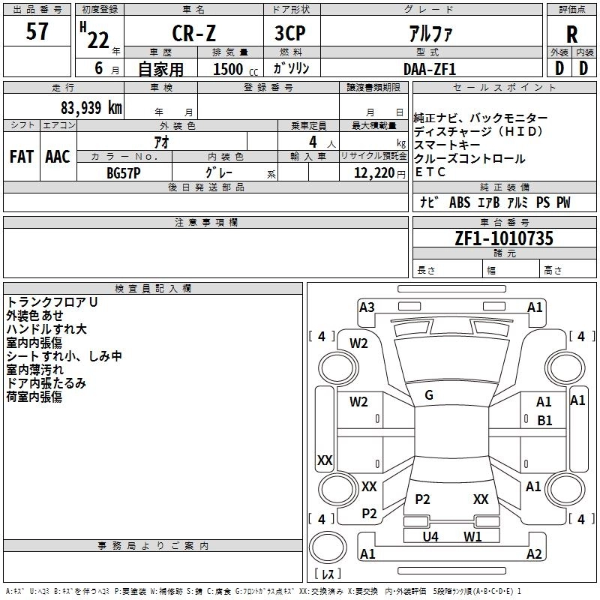Click the G mark on windshield diagram

429,395
